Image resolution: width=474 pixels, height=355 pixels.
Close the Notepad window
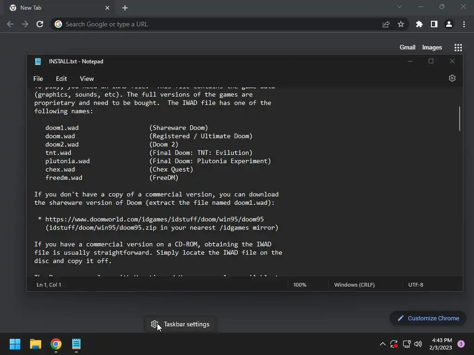click(452, 61)
